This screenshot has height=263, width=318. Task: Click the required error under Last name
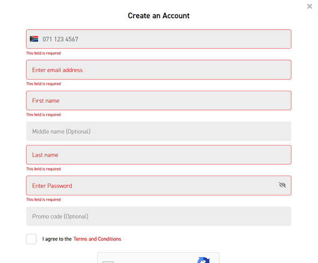click(x=44, y=169)
